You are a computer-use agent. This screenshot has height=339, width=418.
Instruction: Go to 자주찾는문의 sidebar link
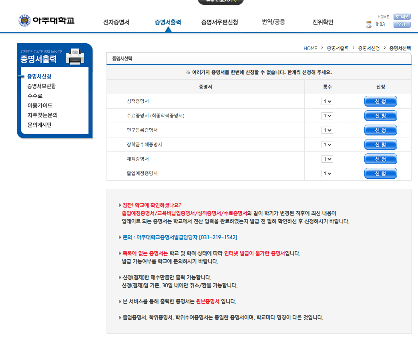click(x=42, y=115)
